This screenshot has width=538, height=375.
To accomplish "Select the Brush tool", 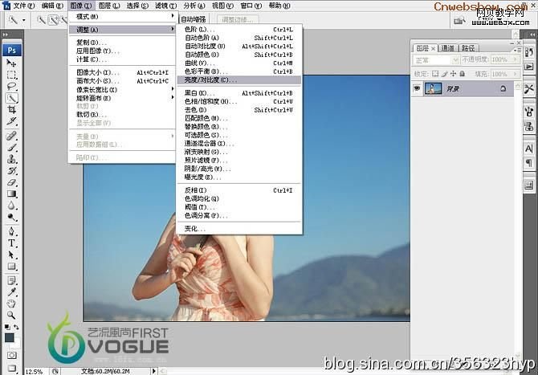I will (x=11, y=148).
